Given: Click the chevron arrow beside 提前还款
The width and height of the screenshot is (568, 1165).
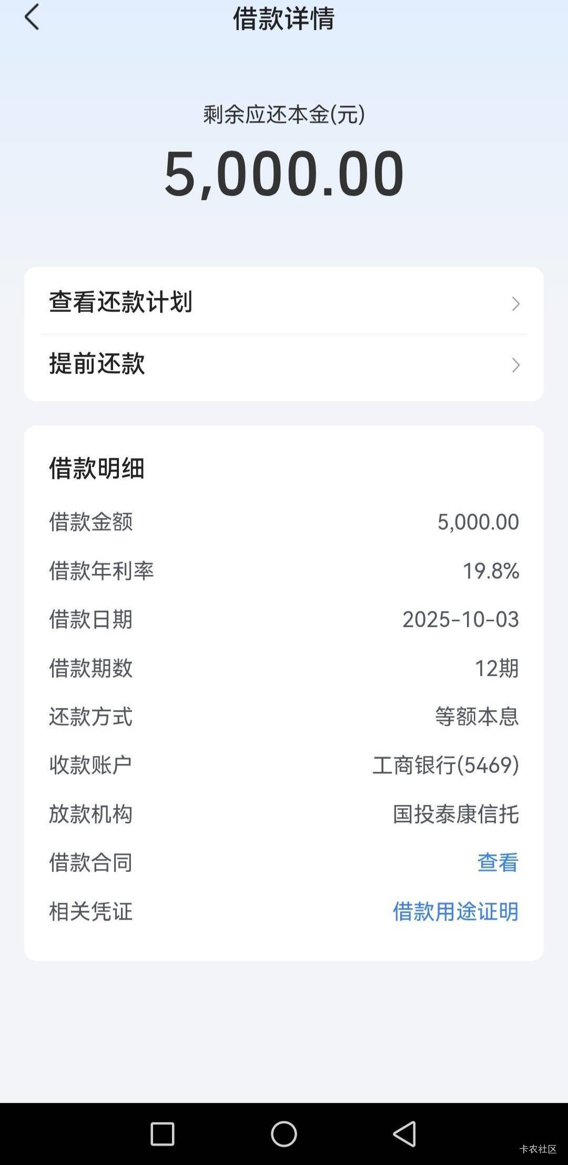Looking at the screenshot, I should click(x=515, y=365).
